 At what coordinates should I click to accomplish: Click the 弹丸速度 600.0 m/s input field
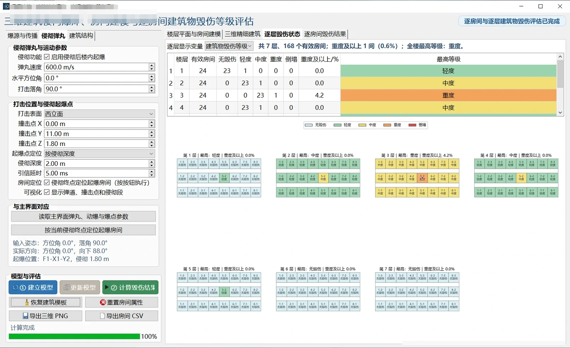[97, 67]
